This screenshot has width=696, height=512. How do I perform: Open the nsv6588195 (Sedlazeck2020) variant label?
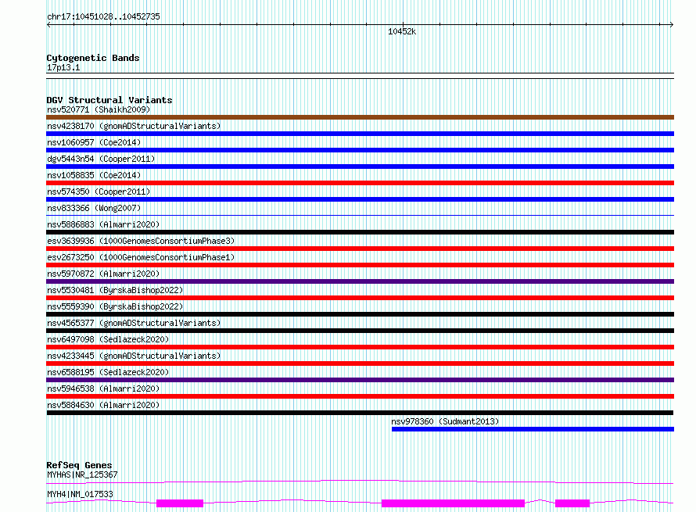click(x=108, y=372)
